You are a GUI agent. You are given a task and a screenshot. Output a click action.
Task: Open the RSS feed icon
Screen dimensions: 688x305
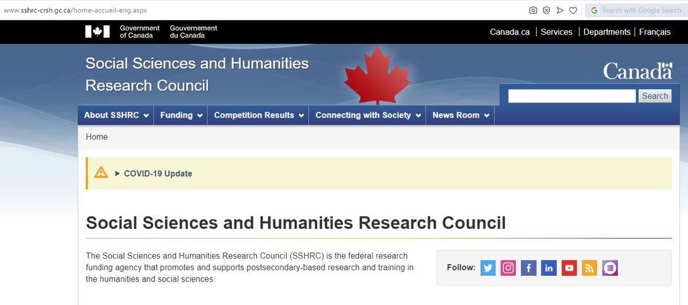[x=589, y=268]
